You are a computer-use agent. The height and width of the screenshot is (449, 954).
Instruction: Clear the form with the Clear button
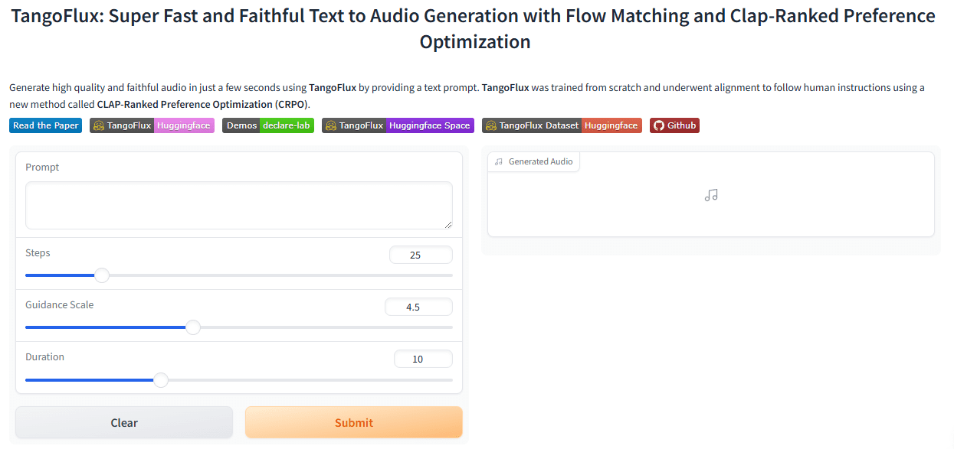pyautogui.click(x=124, y=422)
